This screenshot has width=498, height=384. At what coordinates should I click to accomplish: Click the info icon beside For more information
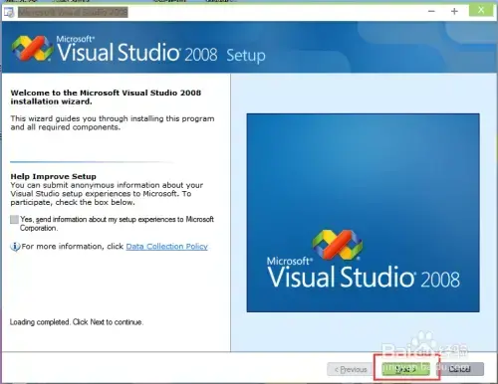click(15, 247)
